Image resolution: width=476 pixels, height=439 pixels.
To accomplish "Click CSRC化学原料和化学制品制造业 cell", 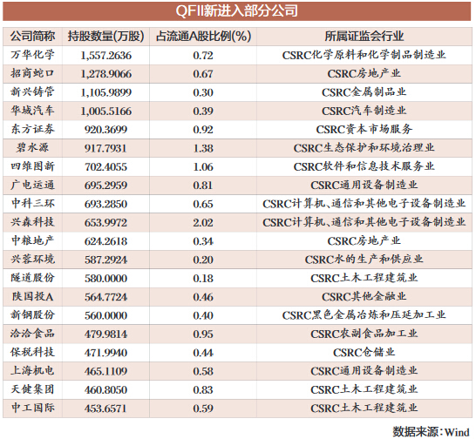I will (364, 55).
